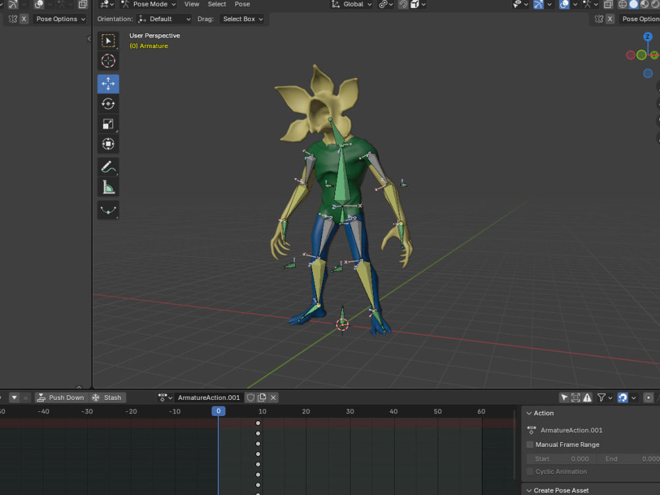
Task: Activate the 3D Cursor tool
Action: (108, 61)
